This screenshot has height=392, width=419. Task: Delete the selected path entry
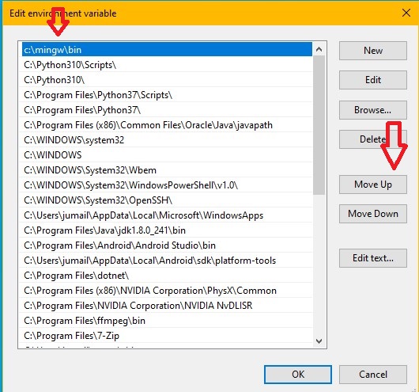tap(373, 139)
